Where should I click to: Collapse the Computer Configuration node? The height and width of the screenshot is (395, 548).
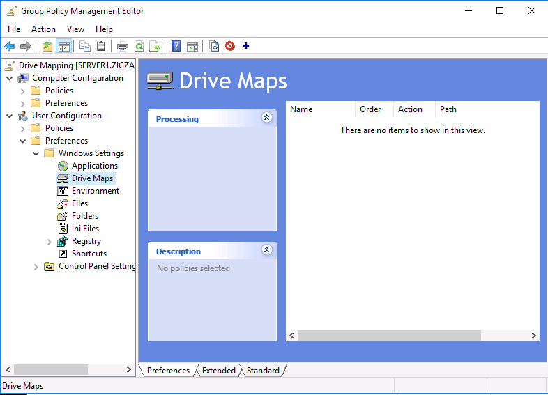(10, 78)
